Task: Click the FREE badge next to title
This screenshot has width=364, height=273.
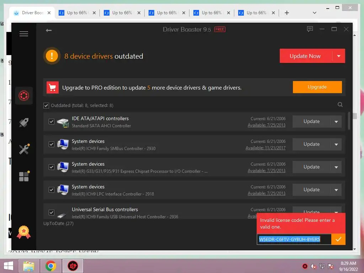Action: coord(220,30)
